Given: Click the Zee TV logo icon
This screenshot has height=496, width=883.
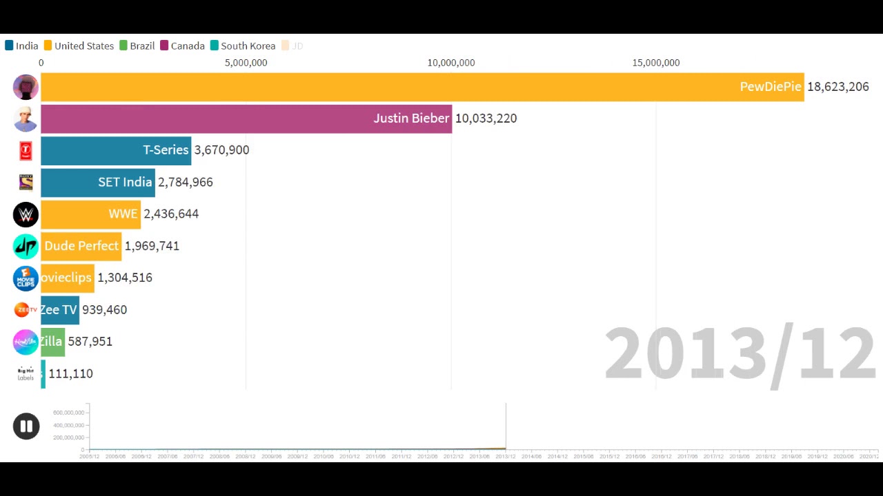Looking at the screenshot, I should [x=26, y=310].
